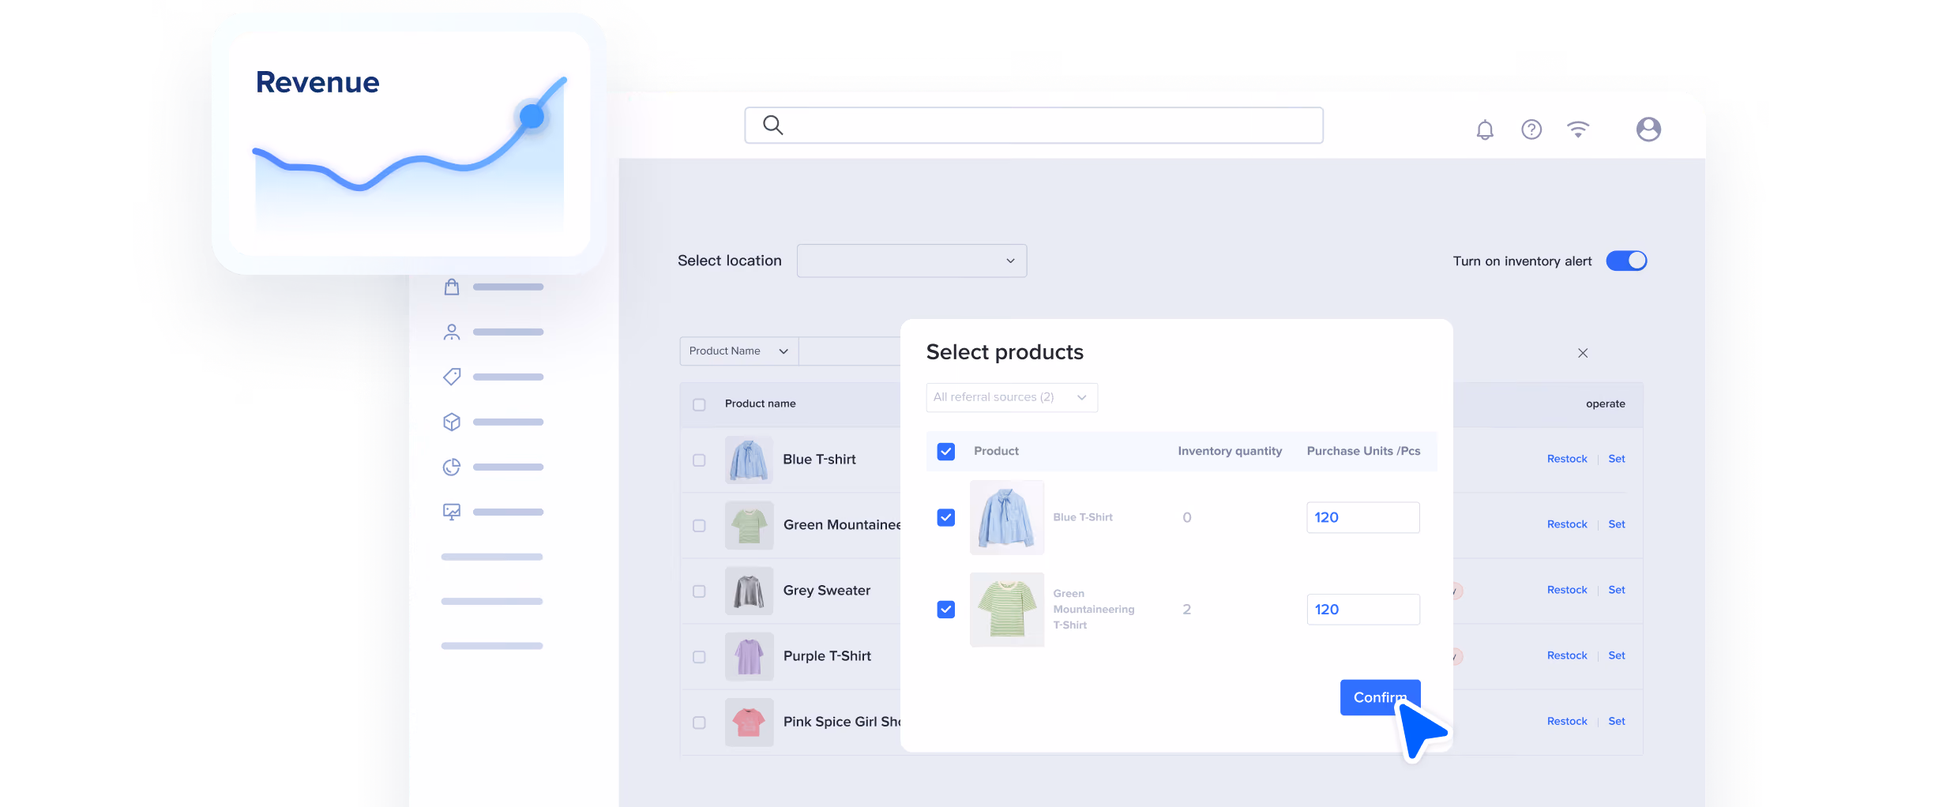Viewport: 1954px width, 807px height.
Task: Click Set for Purple T-Shirt row
Action: (x=1616, y=655)
